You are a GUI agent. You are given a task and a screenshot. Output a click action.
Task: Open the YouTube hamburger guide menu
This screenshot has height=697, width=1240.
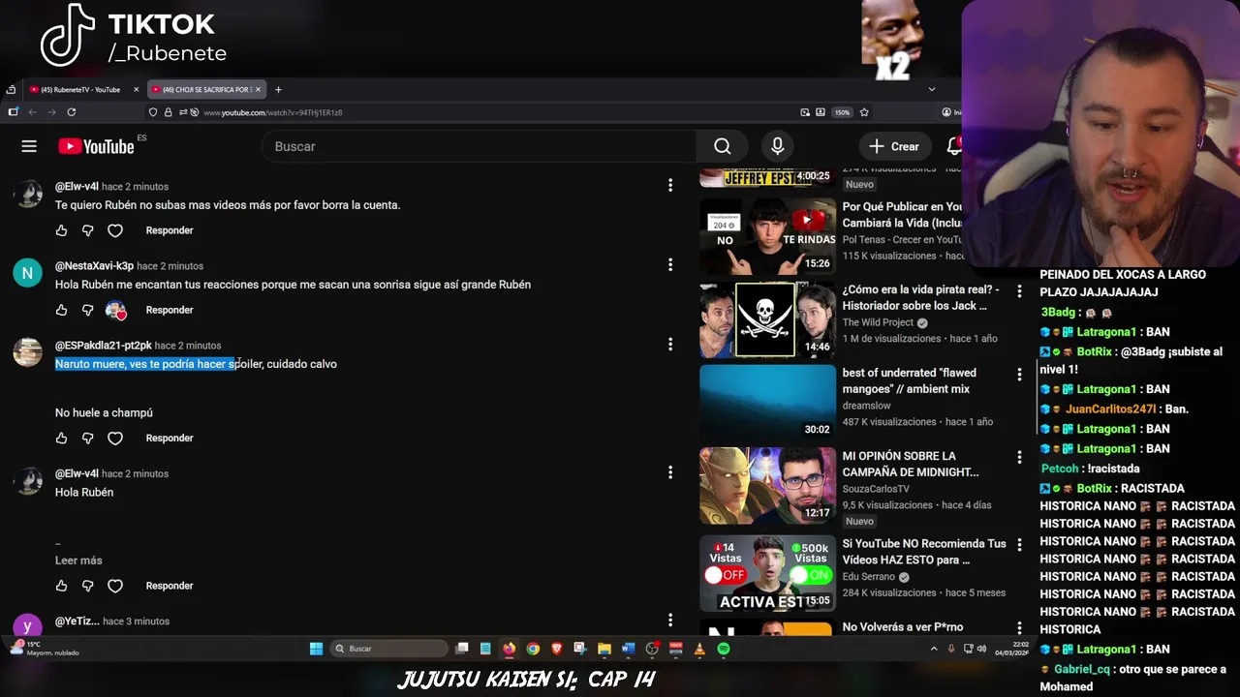pos(29,146)
